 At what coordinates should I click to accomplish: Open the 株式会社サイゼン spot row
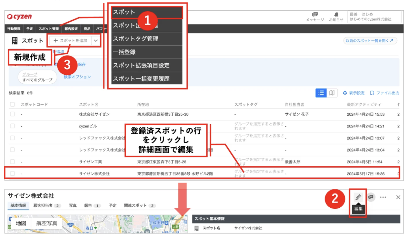204,114
